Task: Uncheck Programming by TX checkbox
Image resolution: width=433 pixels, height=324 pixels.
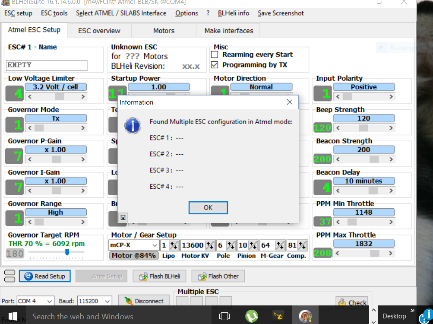Action: click(215, 65)
